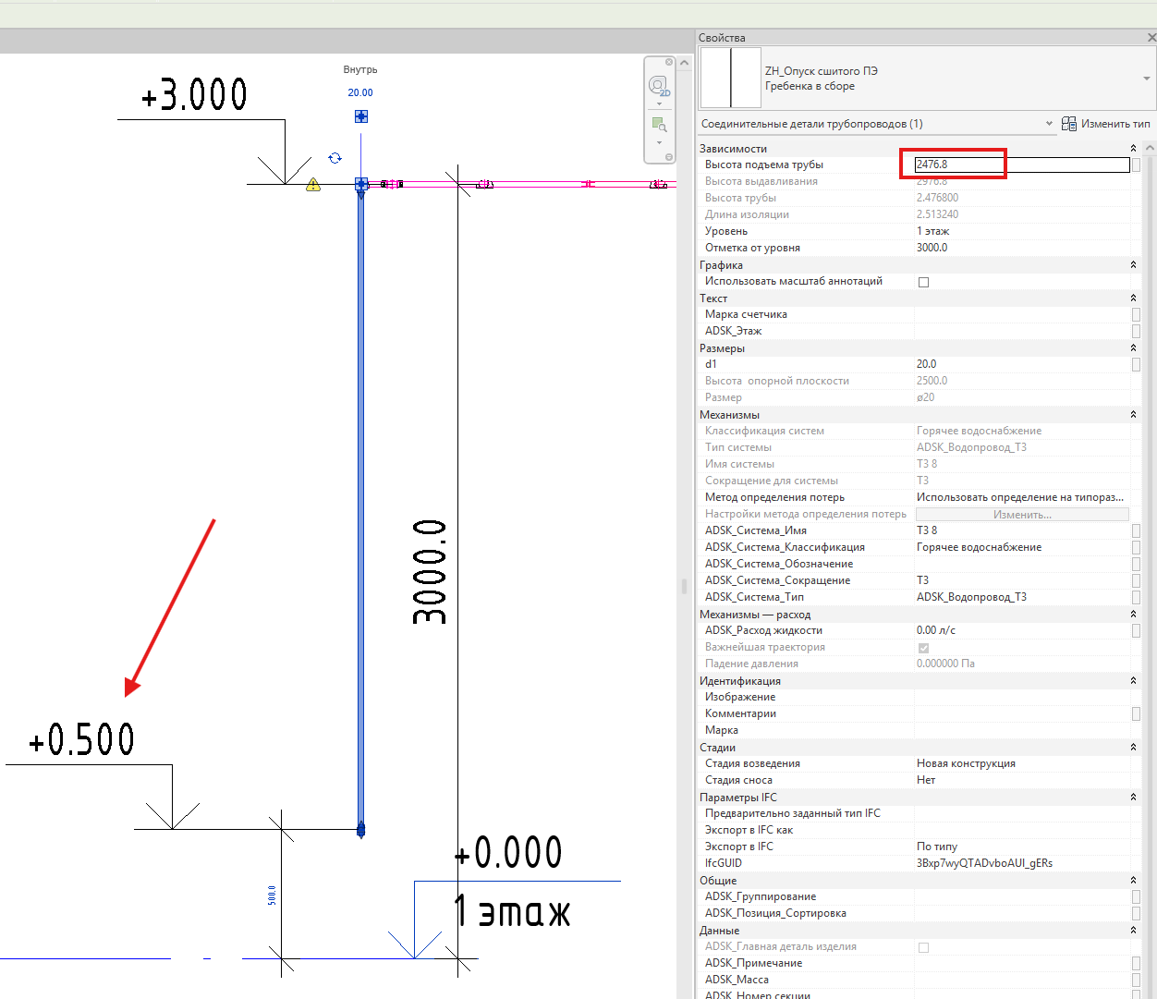Expand the Соединительные детали трубопроводов filter dropdown

(x=1049, y=124)
